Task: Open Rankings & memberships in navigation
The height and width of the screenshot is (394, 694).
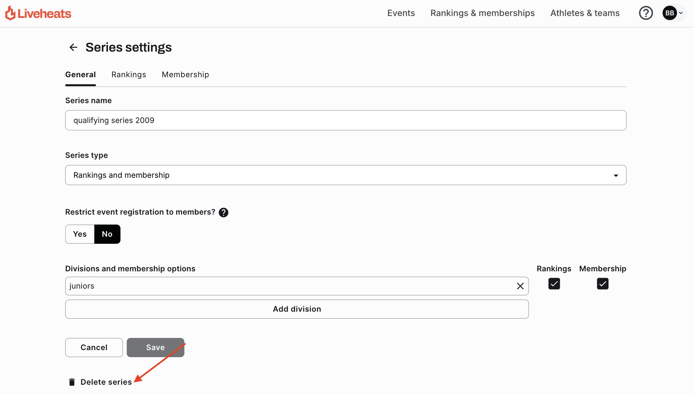Action: (482, 13)
